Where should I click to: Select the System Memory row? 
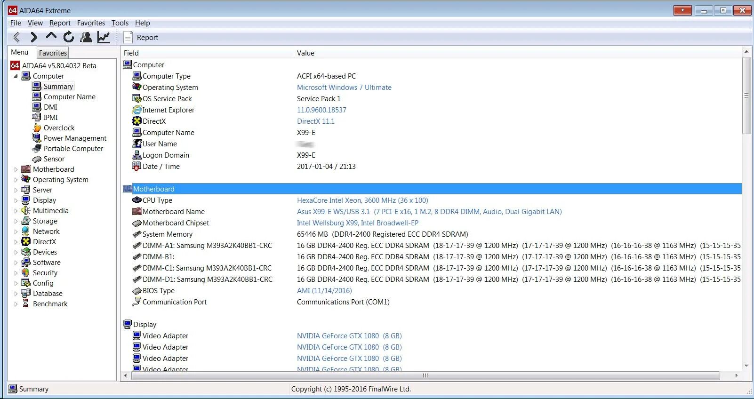pos(432,234)
